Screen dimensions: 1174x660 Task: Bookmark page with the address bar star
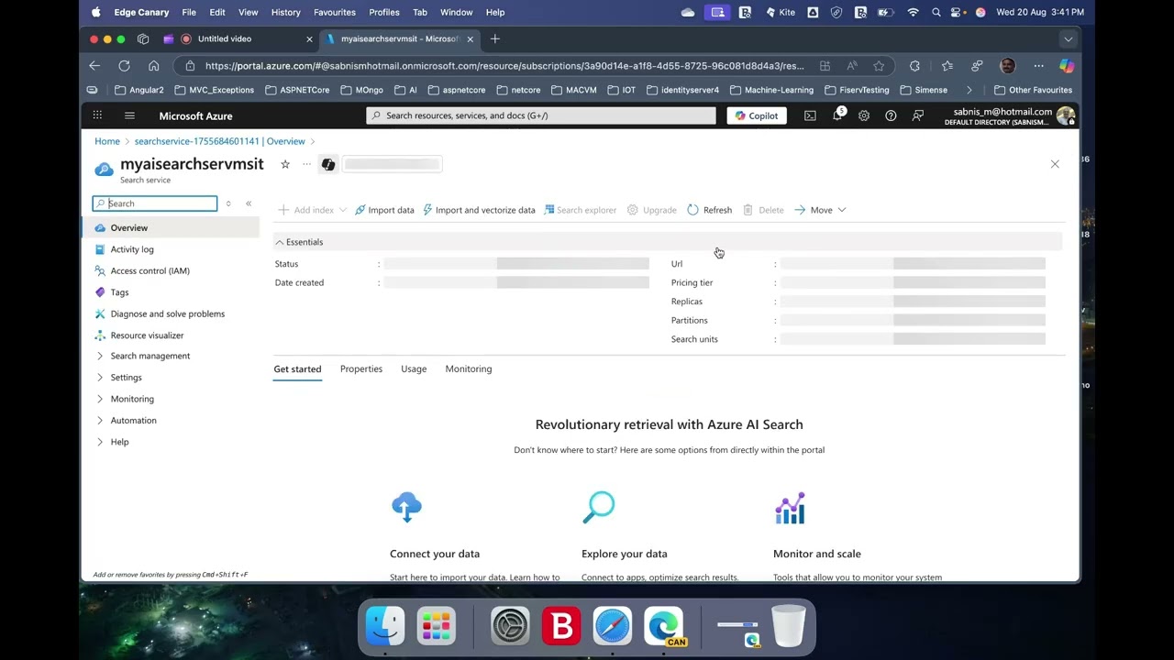tap(879, 66)
